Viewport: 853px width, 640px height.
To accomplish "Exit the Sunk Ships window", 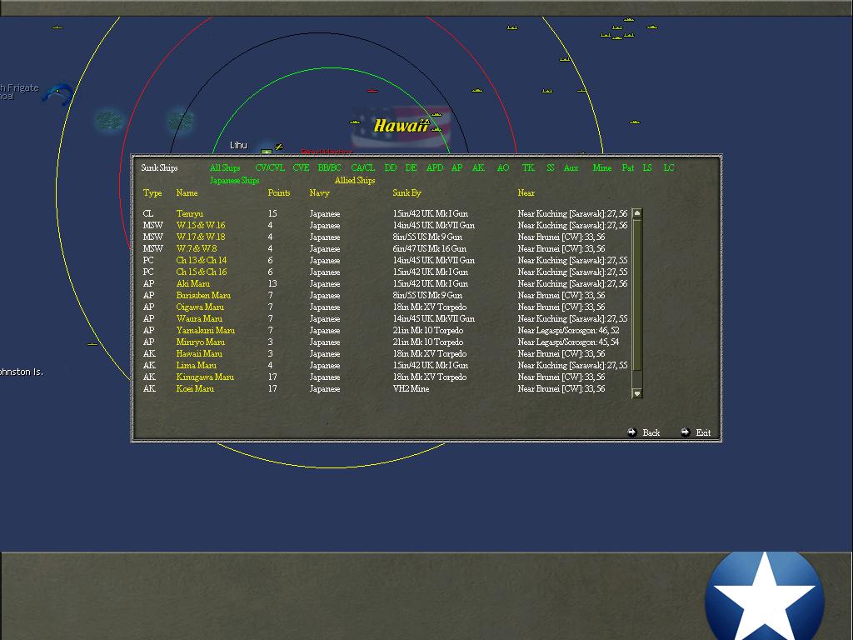I will click(x=703, y=432).
